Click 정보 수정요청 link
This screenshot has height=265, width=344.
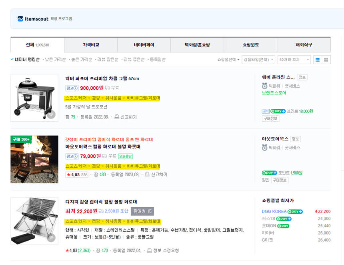click(x=166, y=250)
